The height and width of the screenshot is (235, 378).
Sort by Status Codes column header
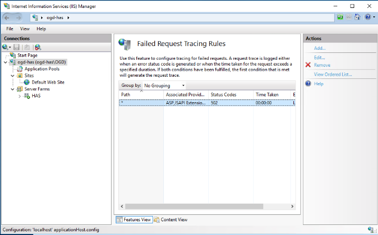point(231,95)
